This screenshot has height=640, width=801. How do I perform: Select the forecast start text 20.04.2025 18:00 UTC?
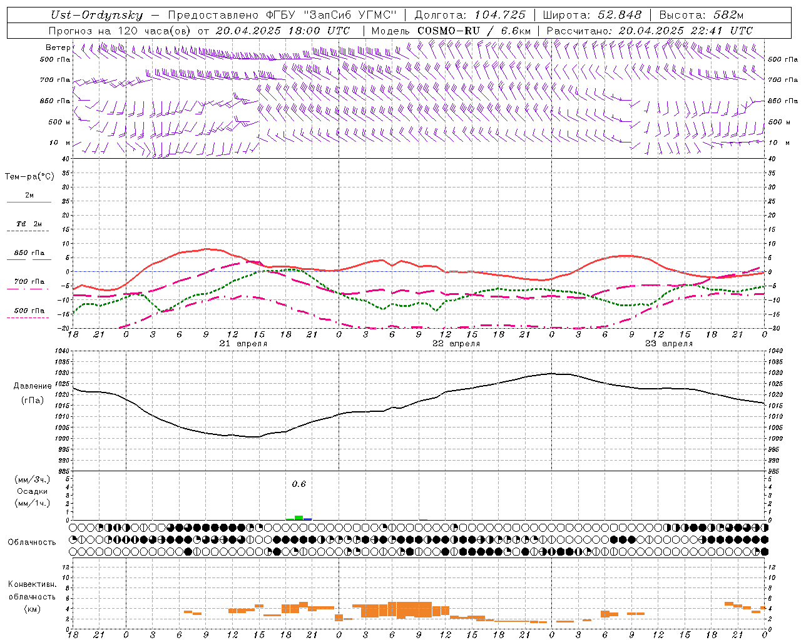tap(282, 31)
